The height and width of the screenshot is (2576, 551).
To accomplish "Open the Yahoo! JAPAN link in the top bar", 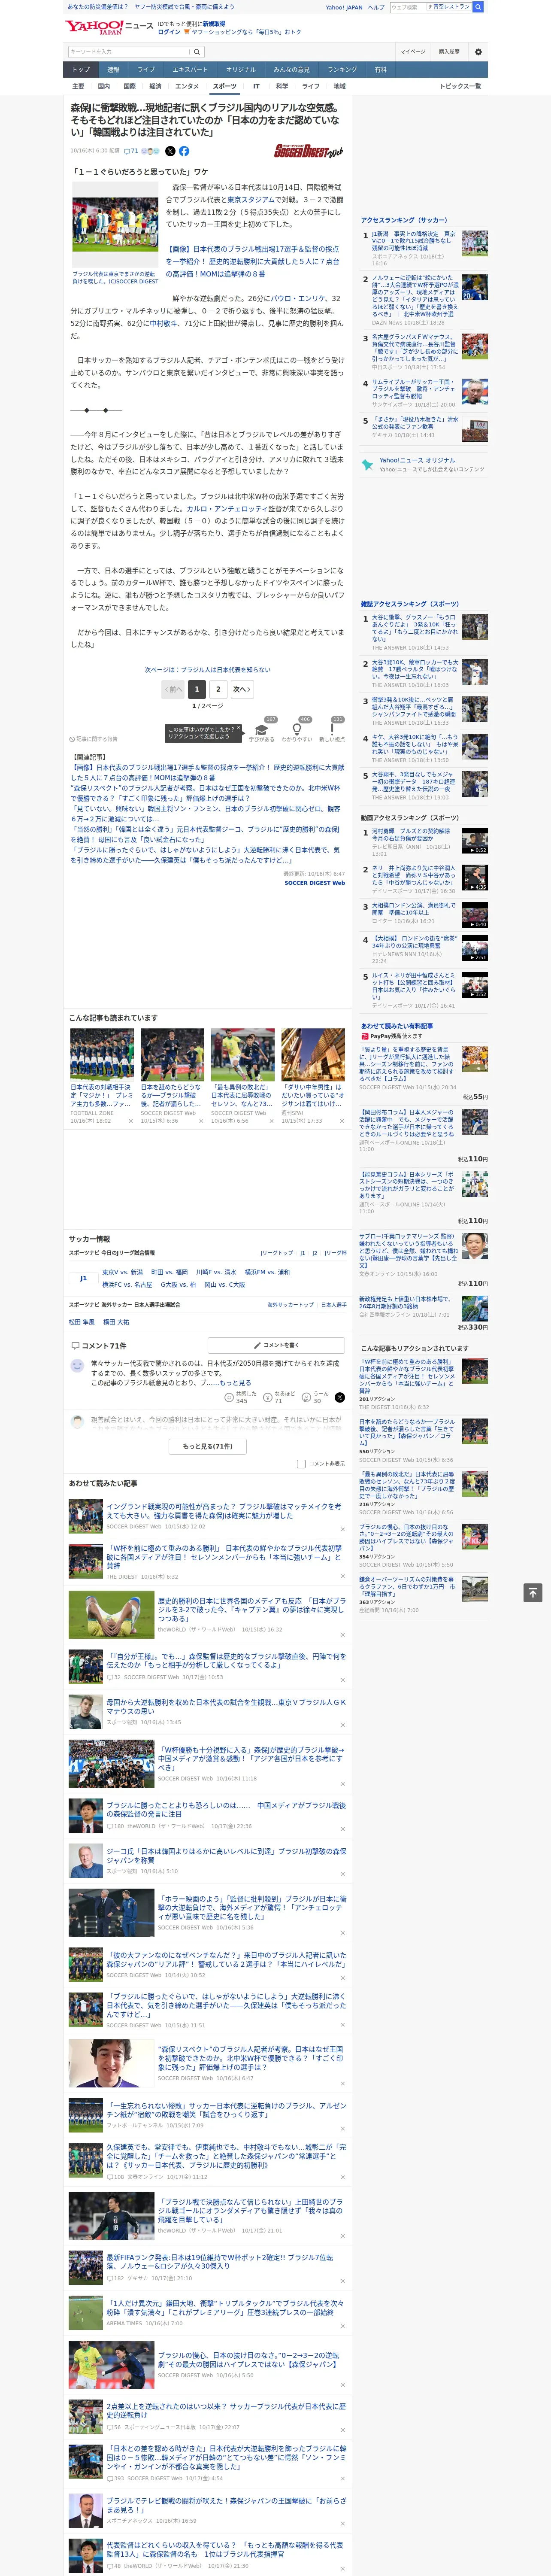I will pyautogui.click(x=344, y=7).
